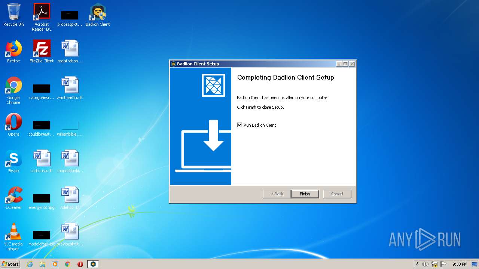Open Action Center flag icon
The width and height of the screenshot is (479, 269).
[x=443, y=264]
